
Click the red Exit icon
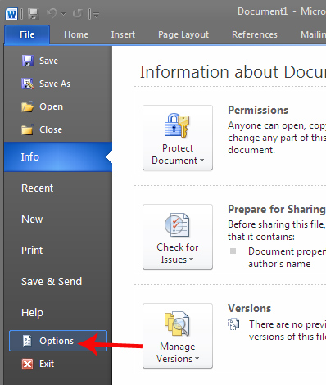(28, 364)
